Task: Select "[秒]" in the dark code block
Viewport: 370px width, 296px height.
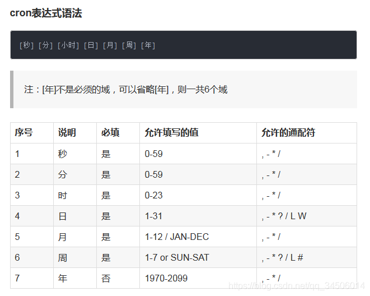Action: click(x=26, y=45)
